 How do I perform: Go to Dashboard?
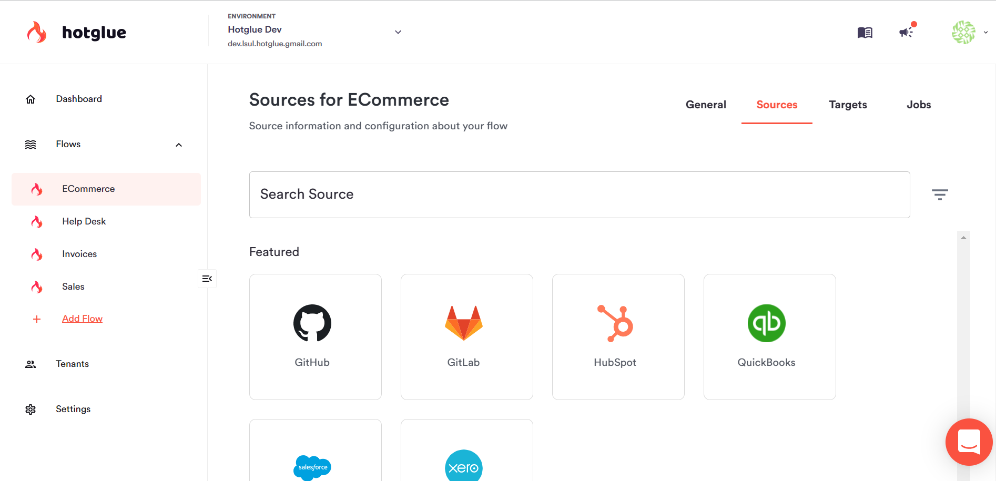79,99
